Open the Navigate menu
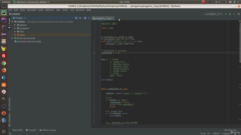The width and height of the screenshot is (241, 135). [32, 10]
